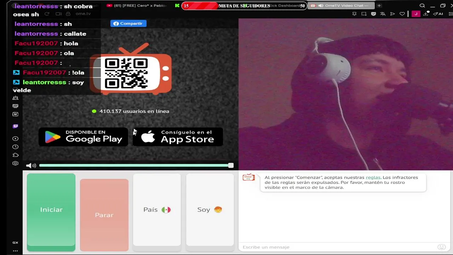This screenshot has width=453, height=255.
Task: Click the QR code TV logo
Action: click(x=131, y=69)
